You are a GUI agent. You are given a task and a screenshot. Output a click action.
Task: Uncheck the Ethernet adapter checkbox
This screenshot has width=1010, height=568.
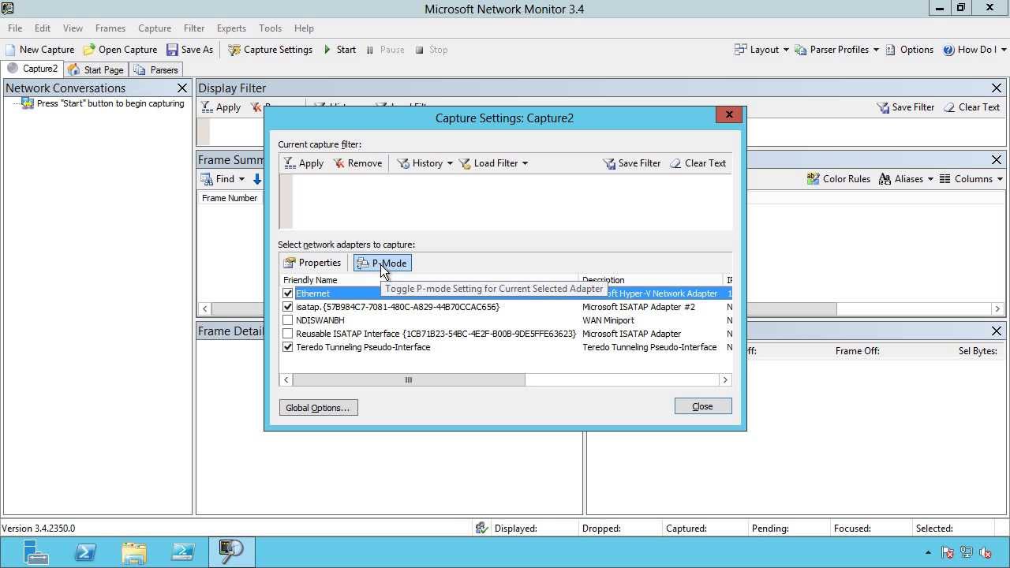[288, 293]
